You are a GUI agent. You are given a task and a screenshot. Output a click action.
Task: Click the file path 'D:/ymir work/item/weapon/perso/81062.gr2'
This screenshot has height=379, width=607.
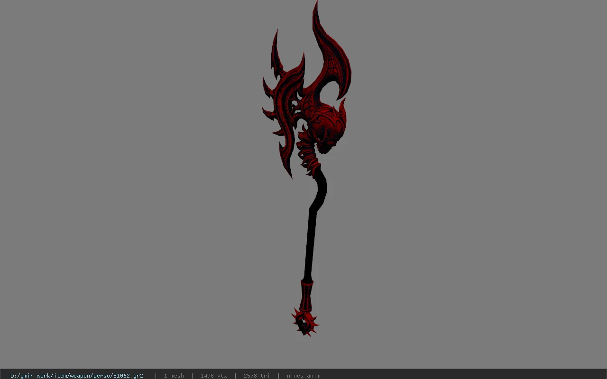click(x=77, y=376)
